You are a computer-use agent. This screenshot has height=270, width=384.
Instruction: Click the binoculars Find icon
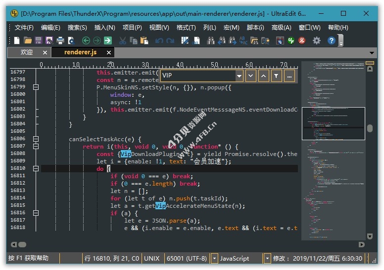pos(211,40)
